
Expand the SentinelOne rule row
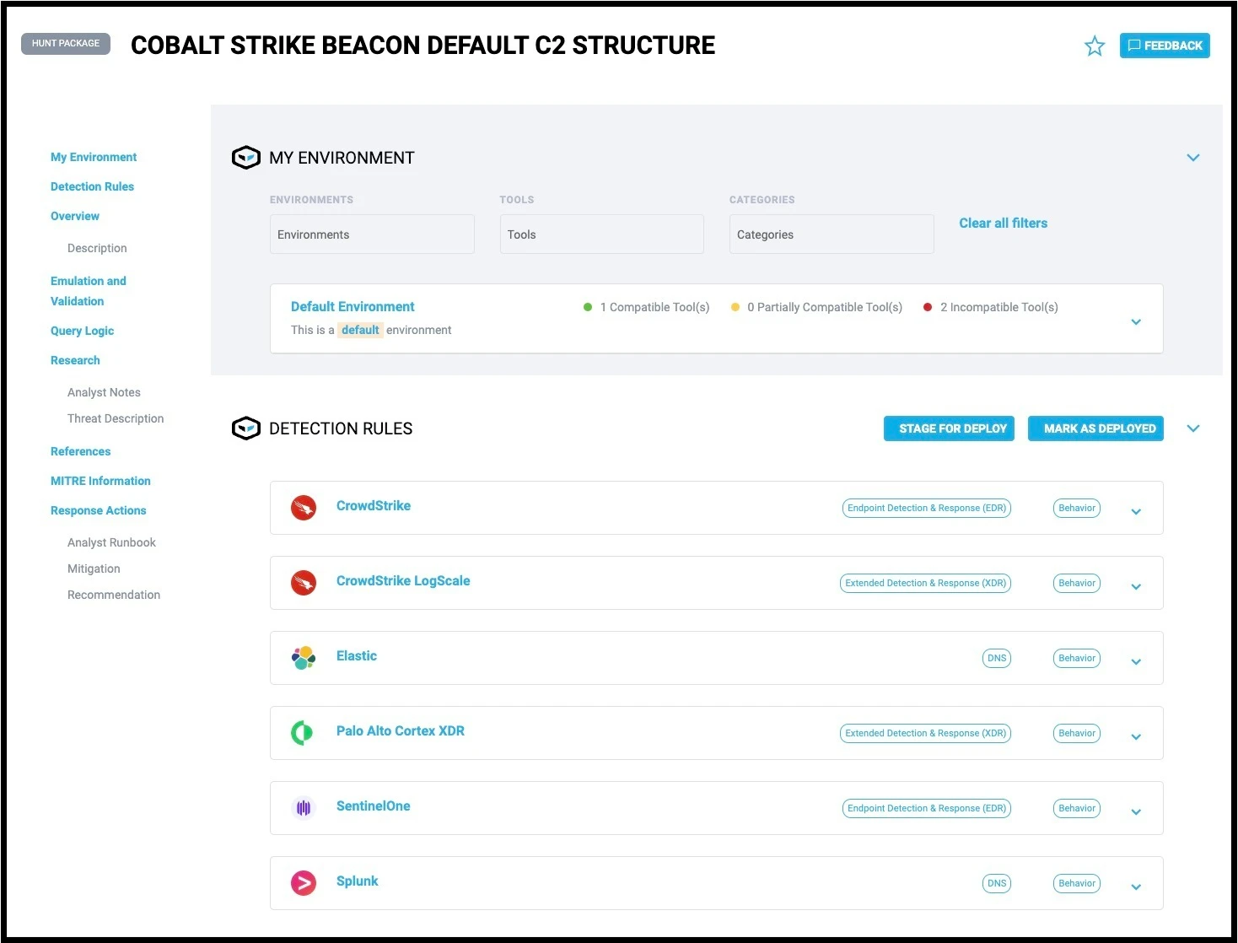1136,812
